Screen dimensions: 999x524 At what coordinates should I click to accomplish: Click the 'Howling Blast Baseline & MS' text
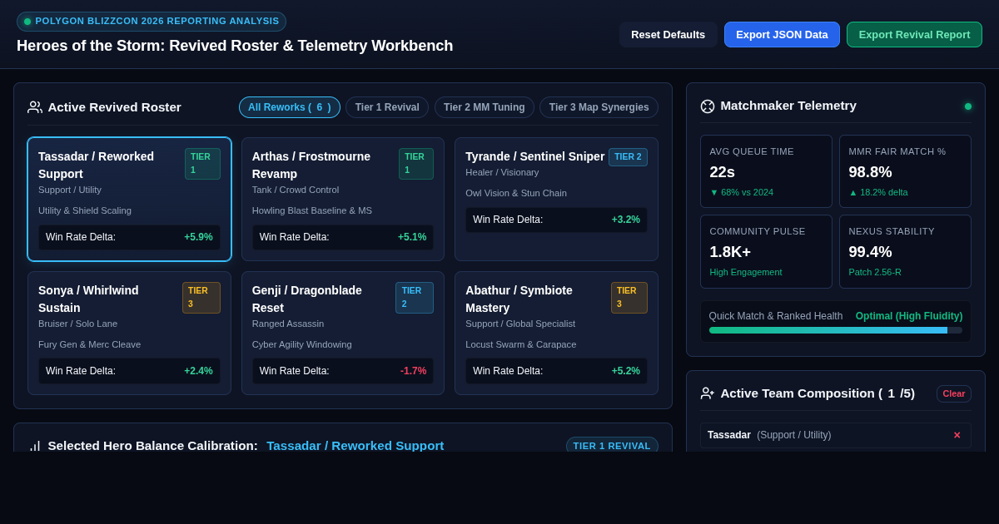click(312, 210)
